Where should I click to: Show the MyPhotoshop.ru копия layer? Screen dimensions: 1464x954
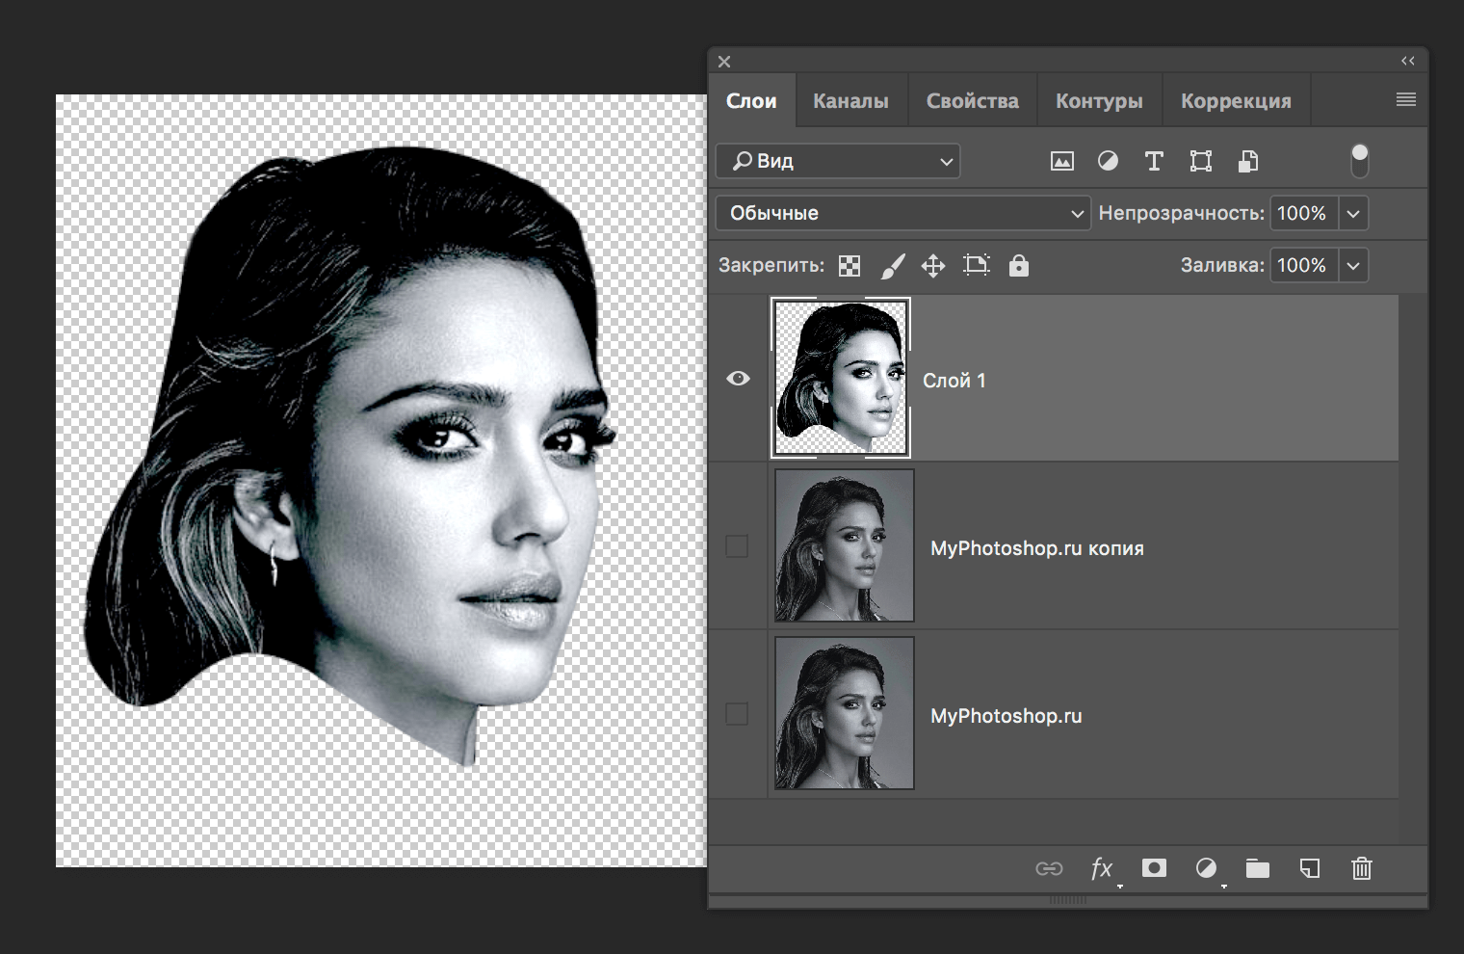(x=737, y=546)
